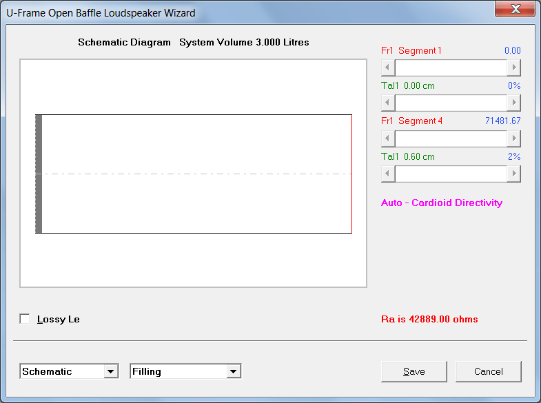Image resolution: width=541 pixels, height=403 pixels.
Task: Enable the Lossy Le checkbox
Action: tap(25, 319)
